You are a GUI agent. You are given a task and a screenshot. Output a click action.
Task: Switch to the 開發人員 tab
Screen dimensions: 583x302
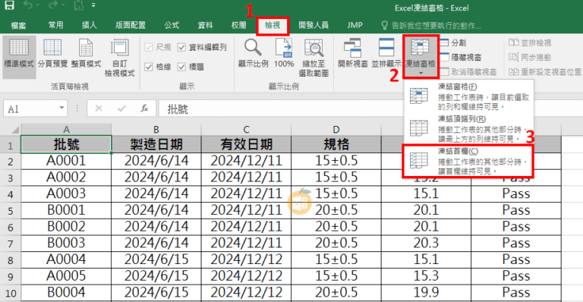(x=314, y=25)
